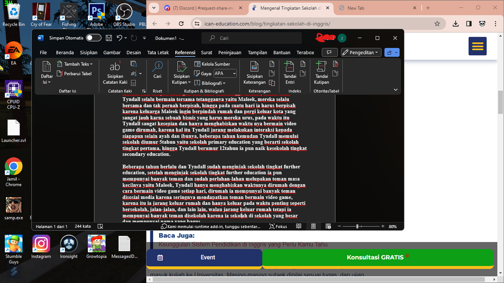Click the insert table of authorities icon

click(x=335, y=64)
